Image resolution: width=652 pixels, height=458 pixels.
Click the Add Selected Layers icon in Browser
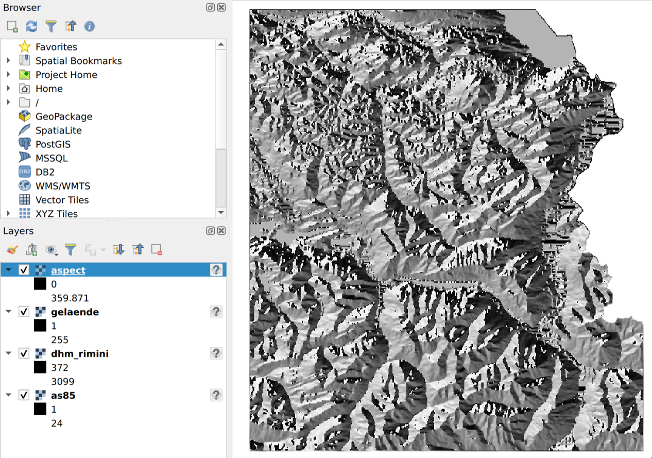pyautogui.click(x=12, y=26)
